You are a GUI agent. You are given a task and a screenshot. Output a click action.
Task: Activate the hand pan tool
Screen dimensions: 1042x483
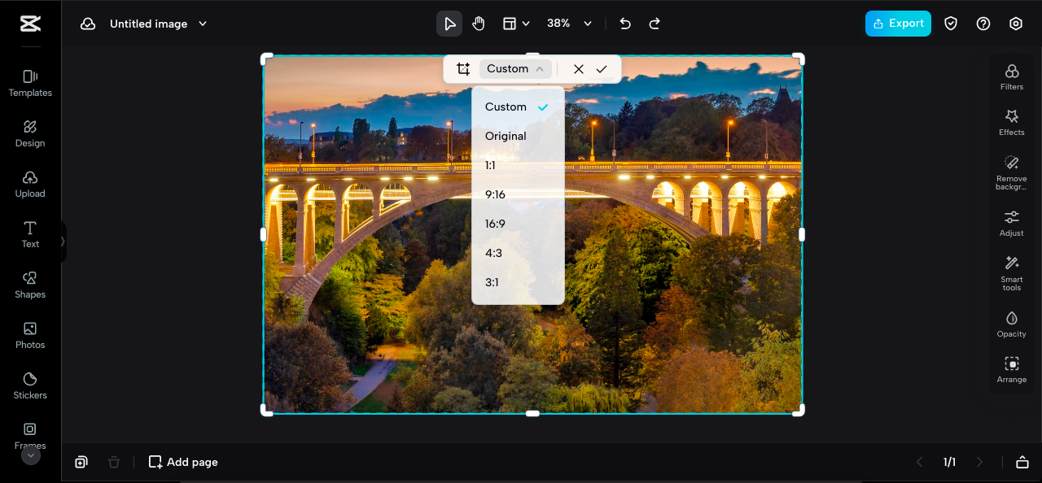(x=479, y=24)
